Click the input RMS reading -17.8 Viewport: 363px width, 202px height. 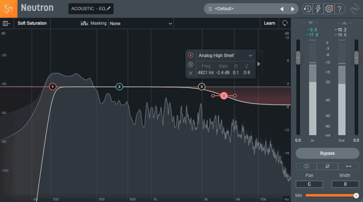[312, 35]
